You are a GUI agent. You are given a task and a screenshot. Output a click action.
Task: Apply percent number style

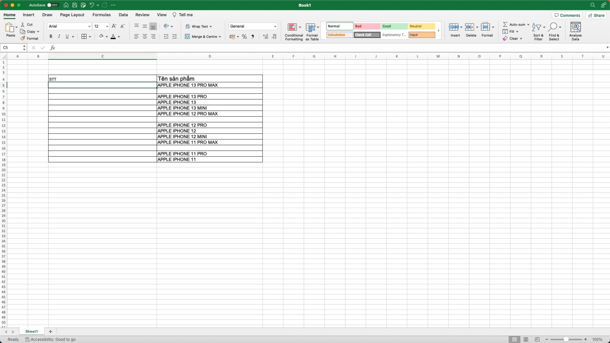pos(244,36)
